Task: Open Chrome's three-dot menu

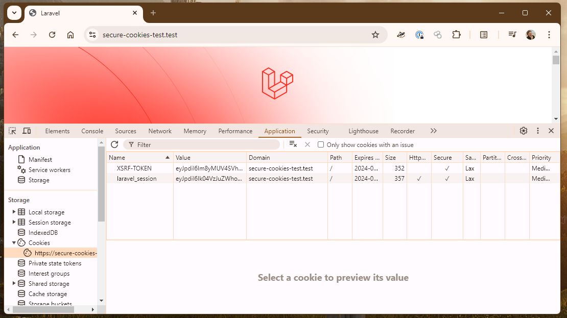Action: click(x=549, y=35)
